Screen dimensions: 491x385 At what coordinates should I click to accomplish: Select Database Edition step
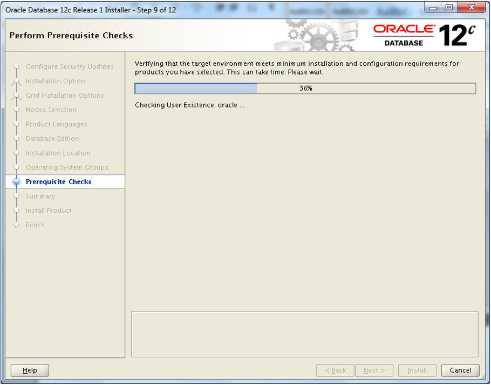pyautogui.click(x=52, y=138)
